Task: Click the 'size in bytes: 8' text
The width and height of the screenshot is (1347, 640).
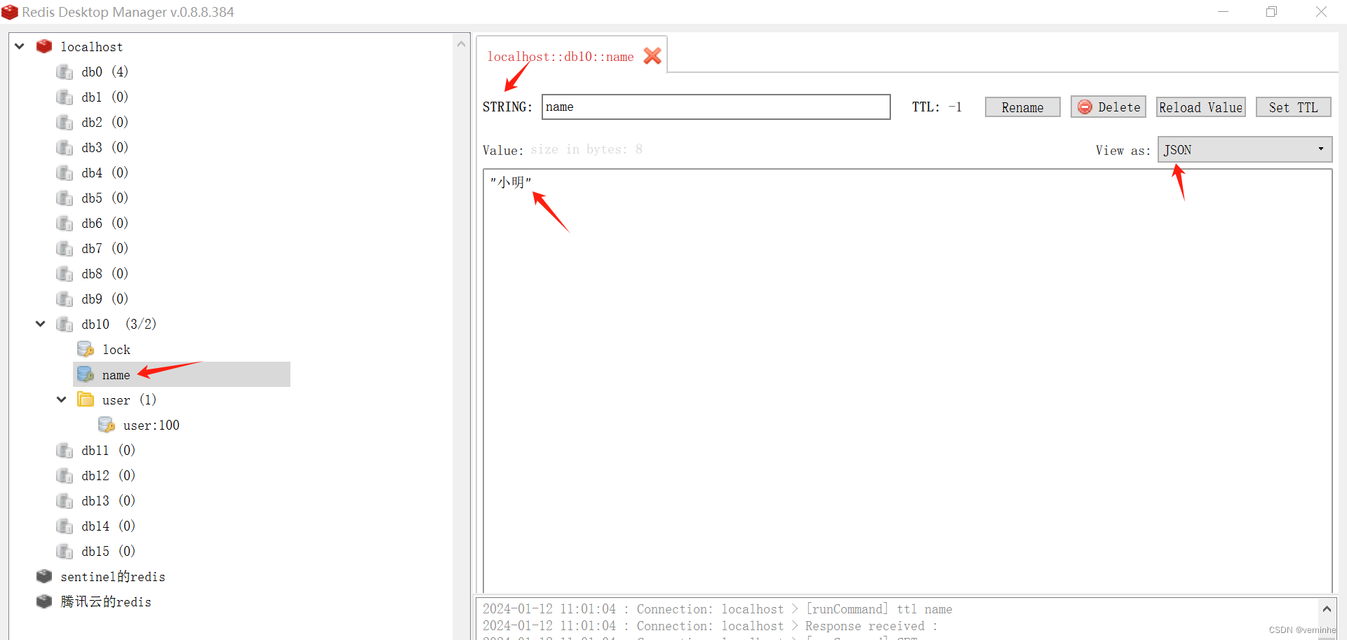Action: (x=587, y=149)
